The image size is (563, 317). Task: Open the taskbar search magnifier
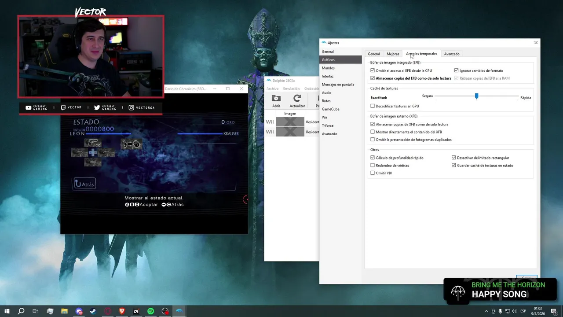21,311
